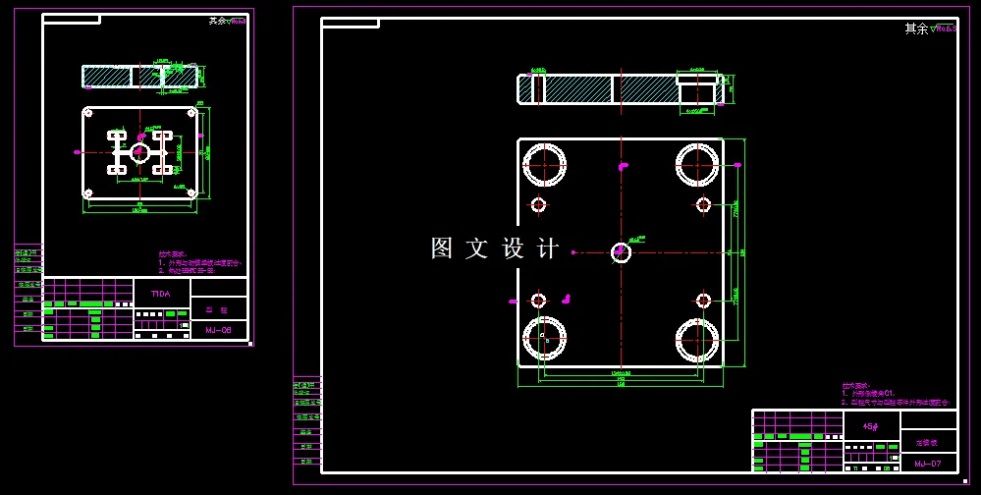The height and width of the screenshot is (495, 981).
Task: Pick the bottom-right large hole on MJ-07 plate
Action: 697,340
